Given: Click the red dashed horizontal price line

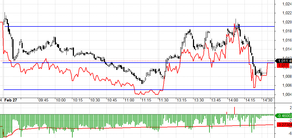Looking at the screenshot, I should click(138, 61).
